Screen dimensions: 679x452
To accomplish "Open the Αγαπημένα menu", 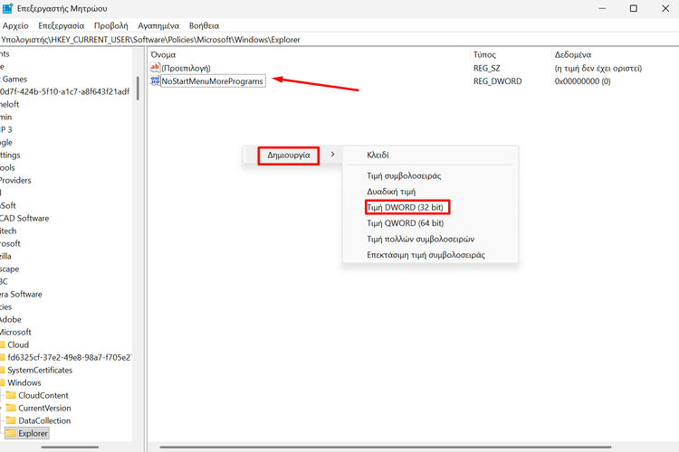I will [158, 26].
